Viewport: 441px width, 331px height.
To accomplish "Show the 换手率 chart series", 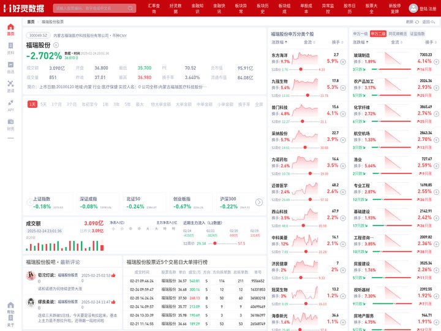I will (244, 104).
